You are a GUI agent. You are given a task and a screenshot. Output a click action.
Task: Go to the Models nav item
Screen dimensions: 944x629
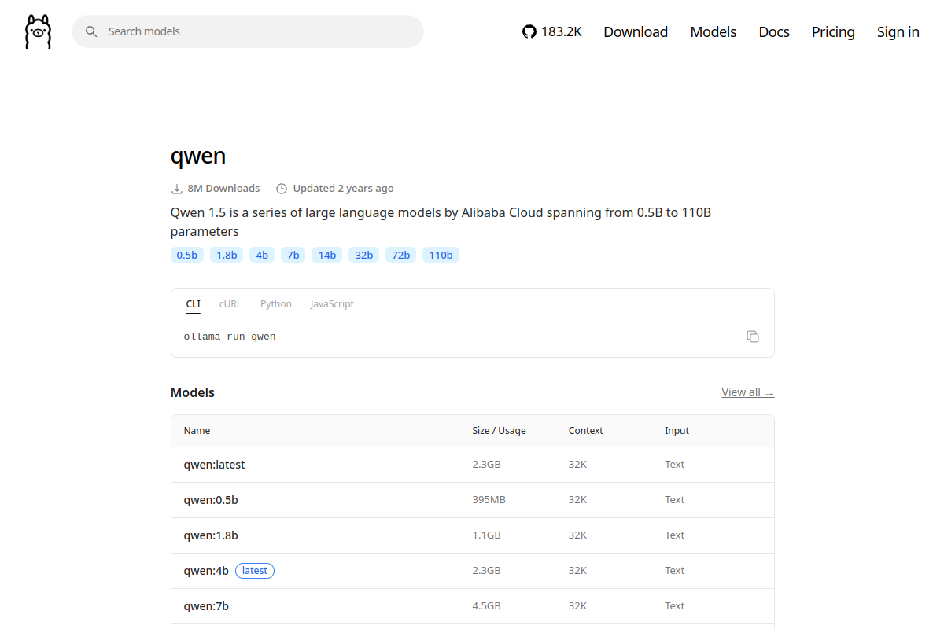(714, 31)
